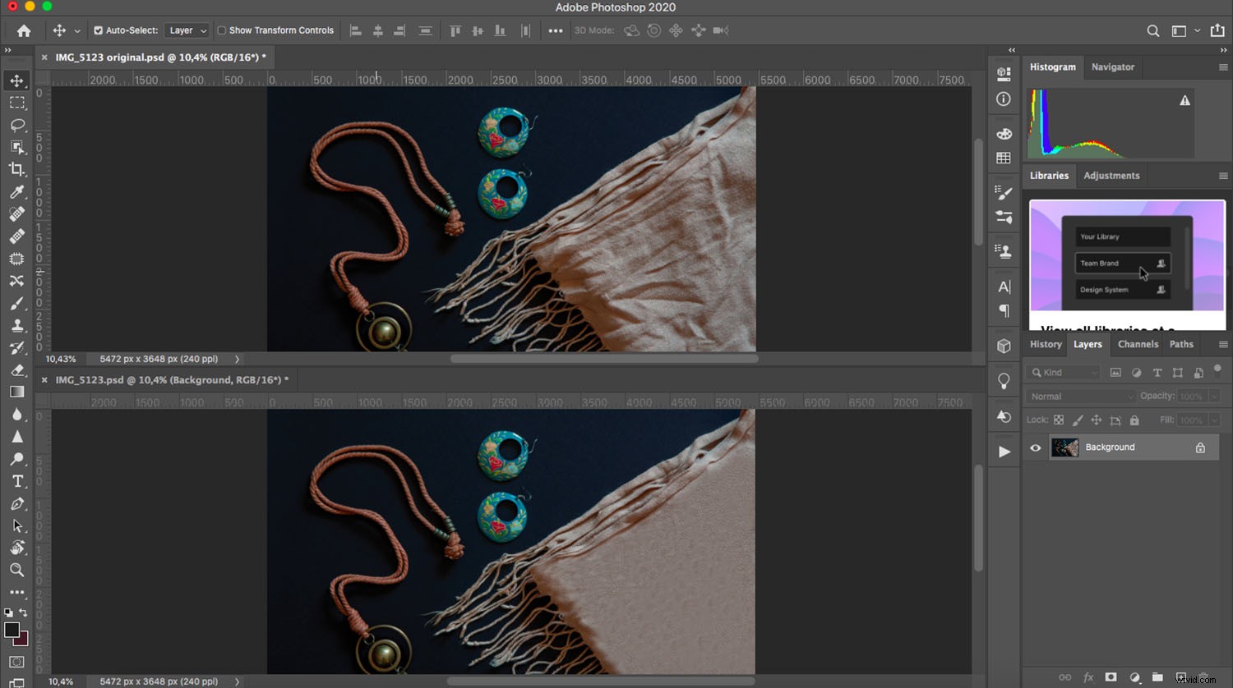Open the Auto-Select target dropdown
The width and height of the screenshot is (1233, 688).
[187, 30]
